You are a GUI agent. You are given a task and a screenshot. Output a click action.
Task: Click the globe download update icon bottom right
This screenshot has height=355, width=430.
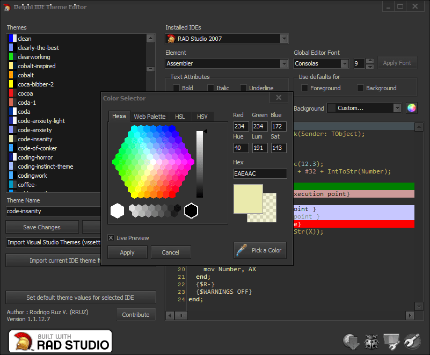point(351,342)
